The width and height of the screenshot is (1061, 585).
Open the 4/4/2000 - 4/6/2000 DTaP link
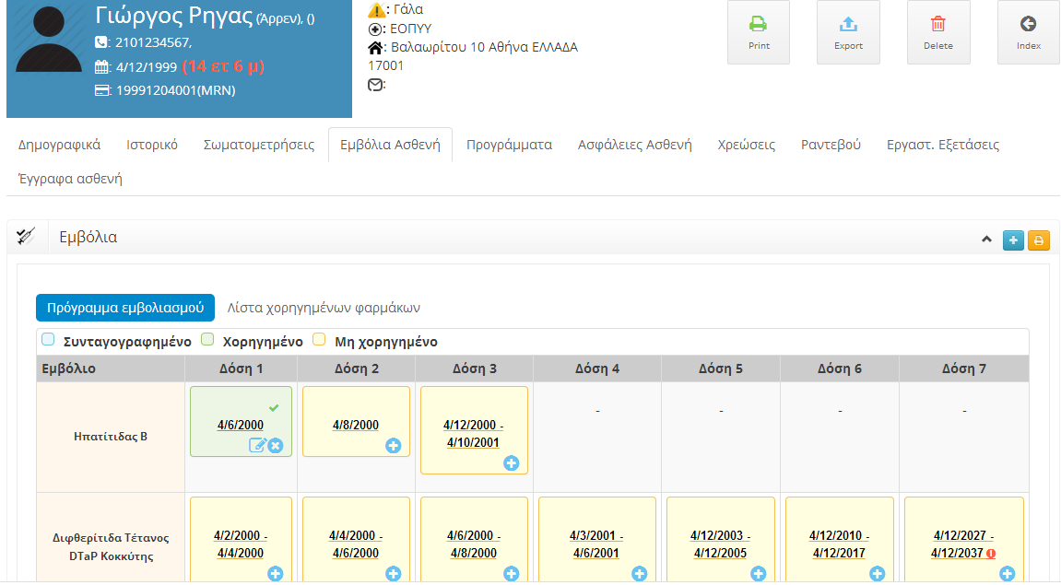pos(356,544)
